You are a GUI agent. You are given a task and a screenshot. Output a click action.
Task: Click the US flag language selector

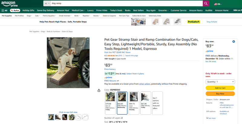point(217,4)
